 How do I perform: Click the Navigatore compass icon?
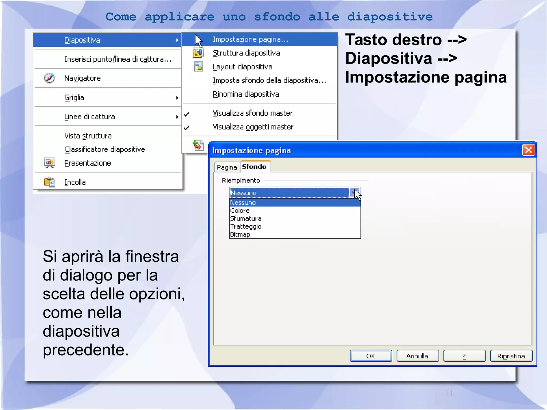point(49,78)
